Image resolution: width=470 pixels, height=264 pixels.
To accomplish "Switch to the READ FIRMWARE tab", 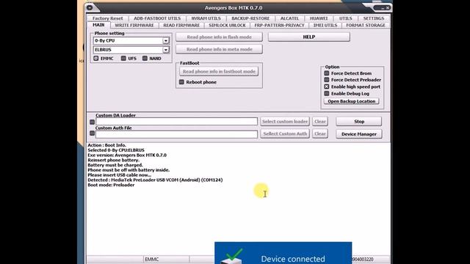I will (x=181, y=26).
